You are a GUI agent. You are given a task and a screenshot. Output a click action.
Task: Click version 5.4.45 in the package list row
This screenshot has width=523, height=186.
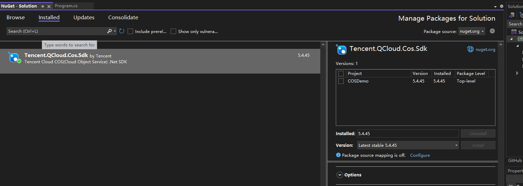tap(304, 55)
